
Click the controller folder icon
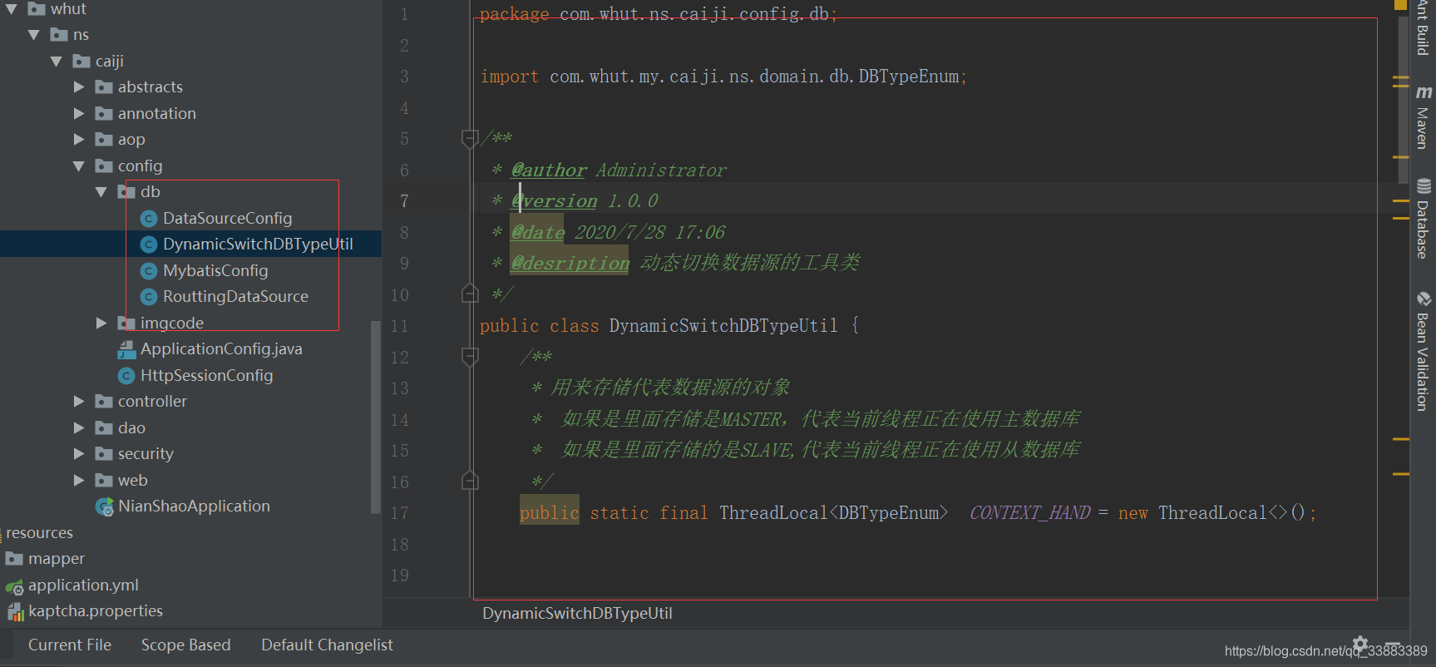[104, 402]
